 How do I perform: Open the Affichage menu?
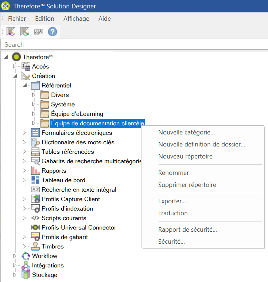pos(76,19)
